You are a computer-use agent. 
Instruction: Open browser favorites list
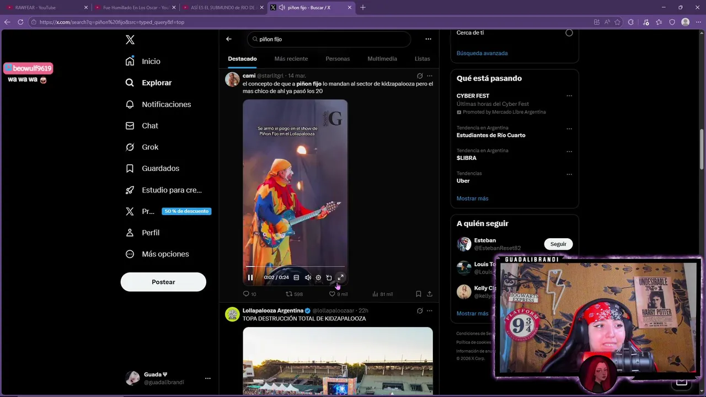pos(659,22)
